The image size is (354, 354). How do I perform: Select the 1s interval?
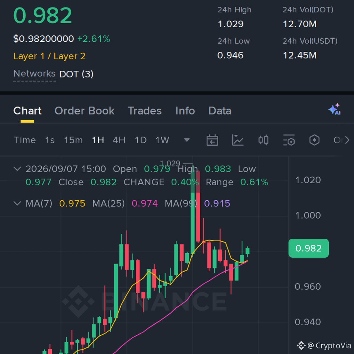pos(50,140)
